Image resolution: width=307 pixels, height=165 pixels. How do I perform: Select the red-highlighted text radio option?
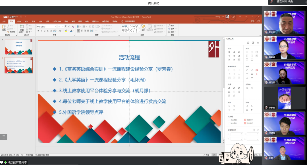click(x=245, y=120)
